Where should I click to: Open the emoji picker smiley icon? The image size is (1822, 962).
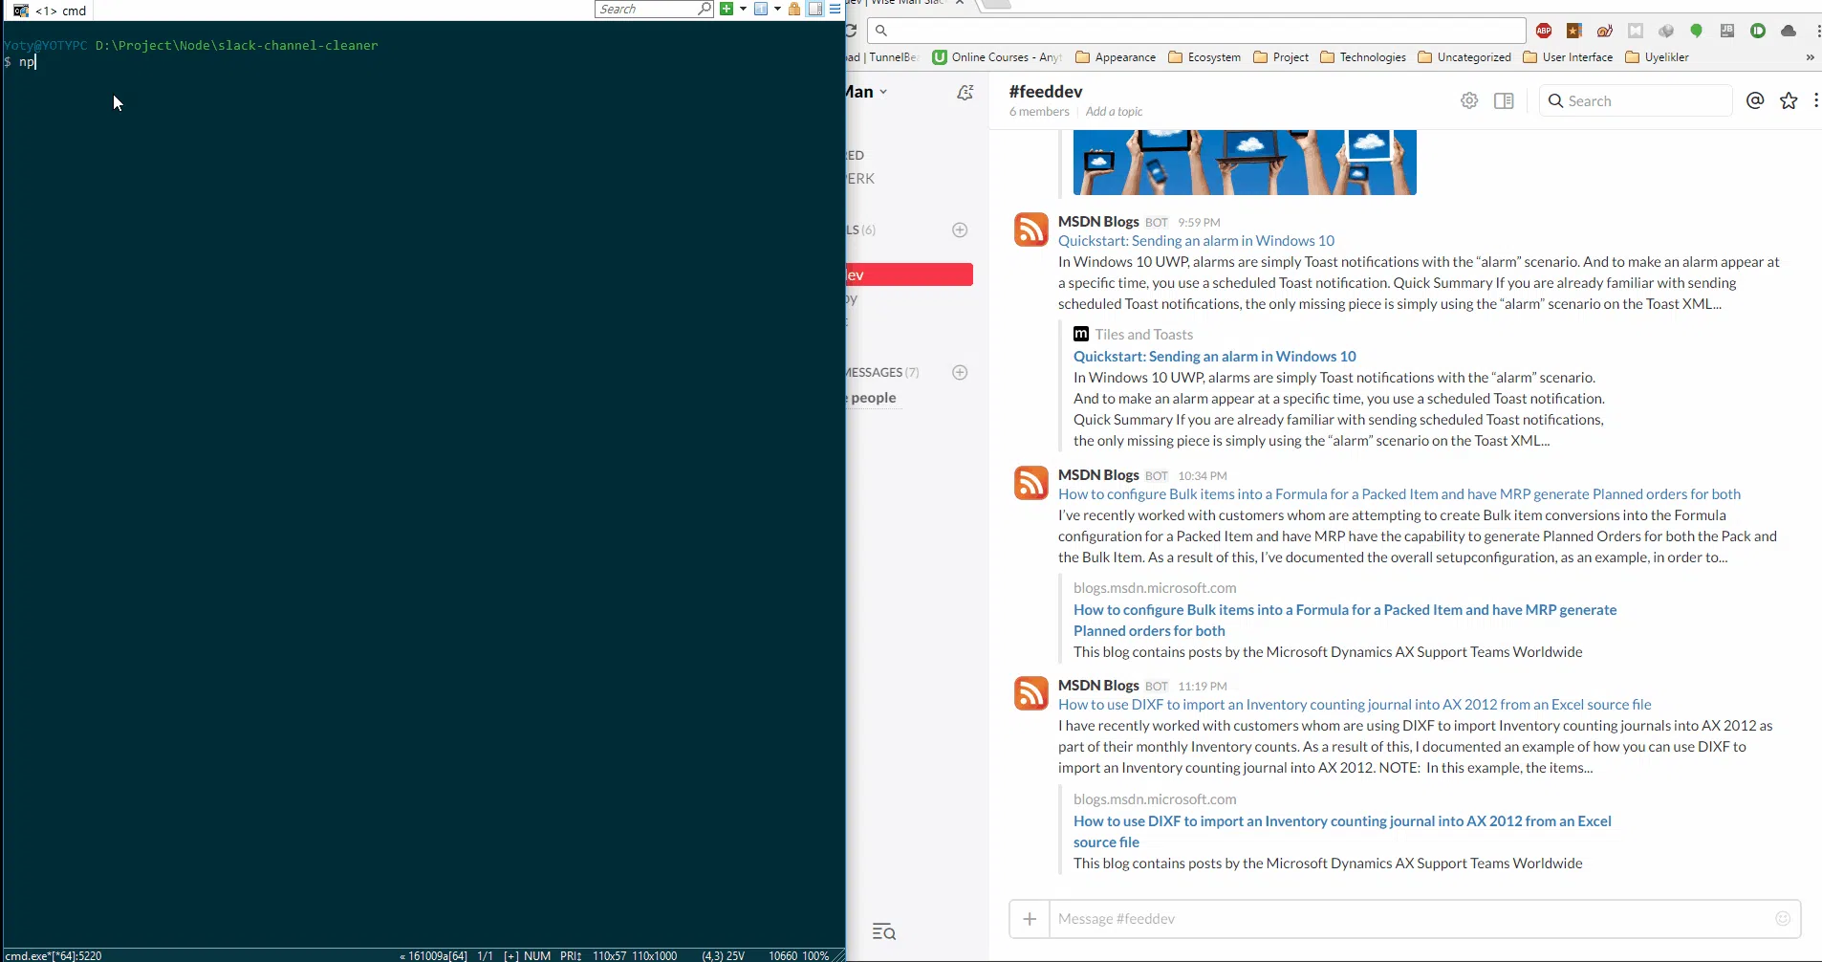[x=1783, y=919]
